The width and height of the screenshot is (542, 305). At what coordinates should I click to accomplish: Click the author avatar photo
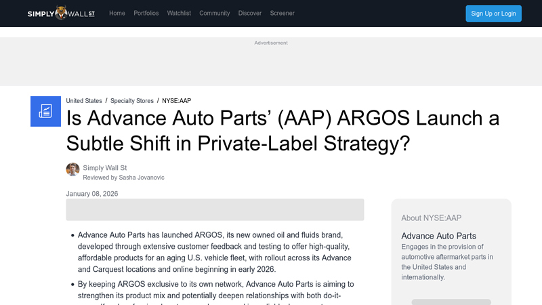coord(72,169)
